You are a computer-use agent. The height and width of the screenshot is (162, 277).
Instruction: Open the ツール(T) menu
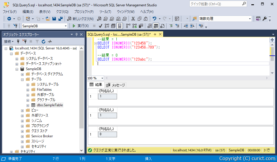[x=105, y=11]
